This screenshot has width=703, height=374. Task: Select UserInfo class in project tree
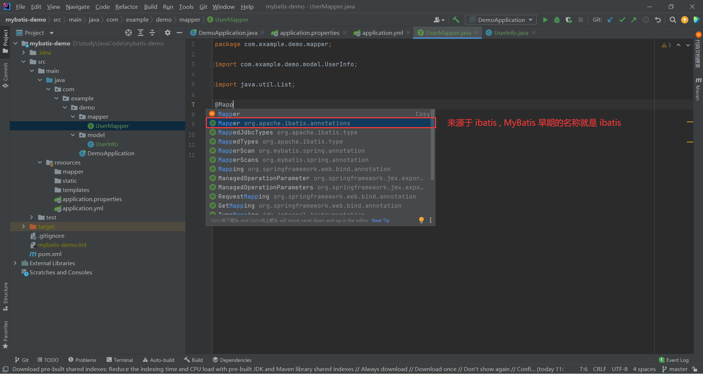coord(107,144)
